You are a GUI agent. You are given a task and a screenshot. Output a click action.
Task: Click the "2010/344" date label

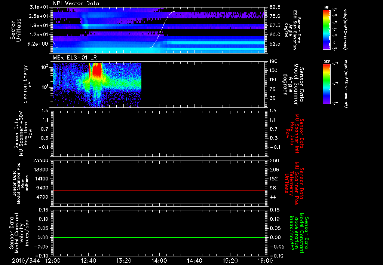click(x=26, y=261)
